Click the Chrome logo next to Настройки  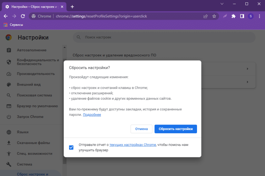pyautogui.click(x=9, y=37)
